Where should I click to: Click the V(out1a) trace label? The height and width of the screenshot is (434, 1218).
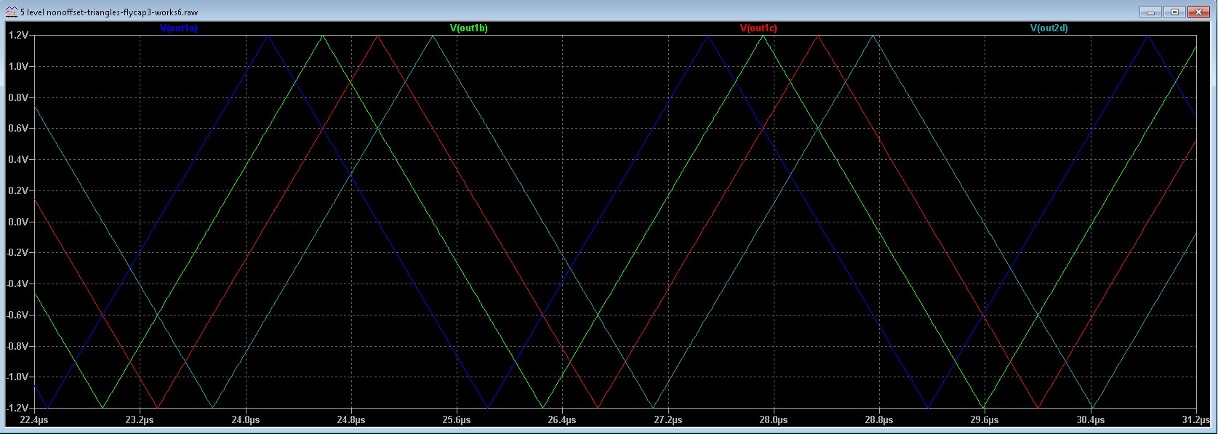click(x=178, y=28)
